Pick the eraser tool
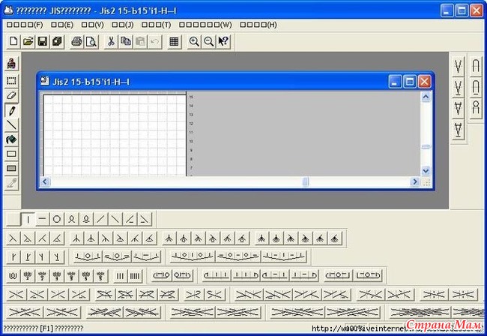487x336 pixels. (11, 96)
